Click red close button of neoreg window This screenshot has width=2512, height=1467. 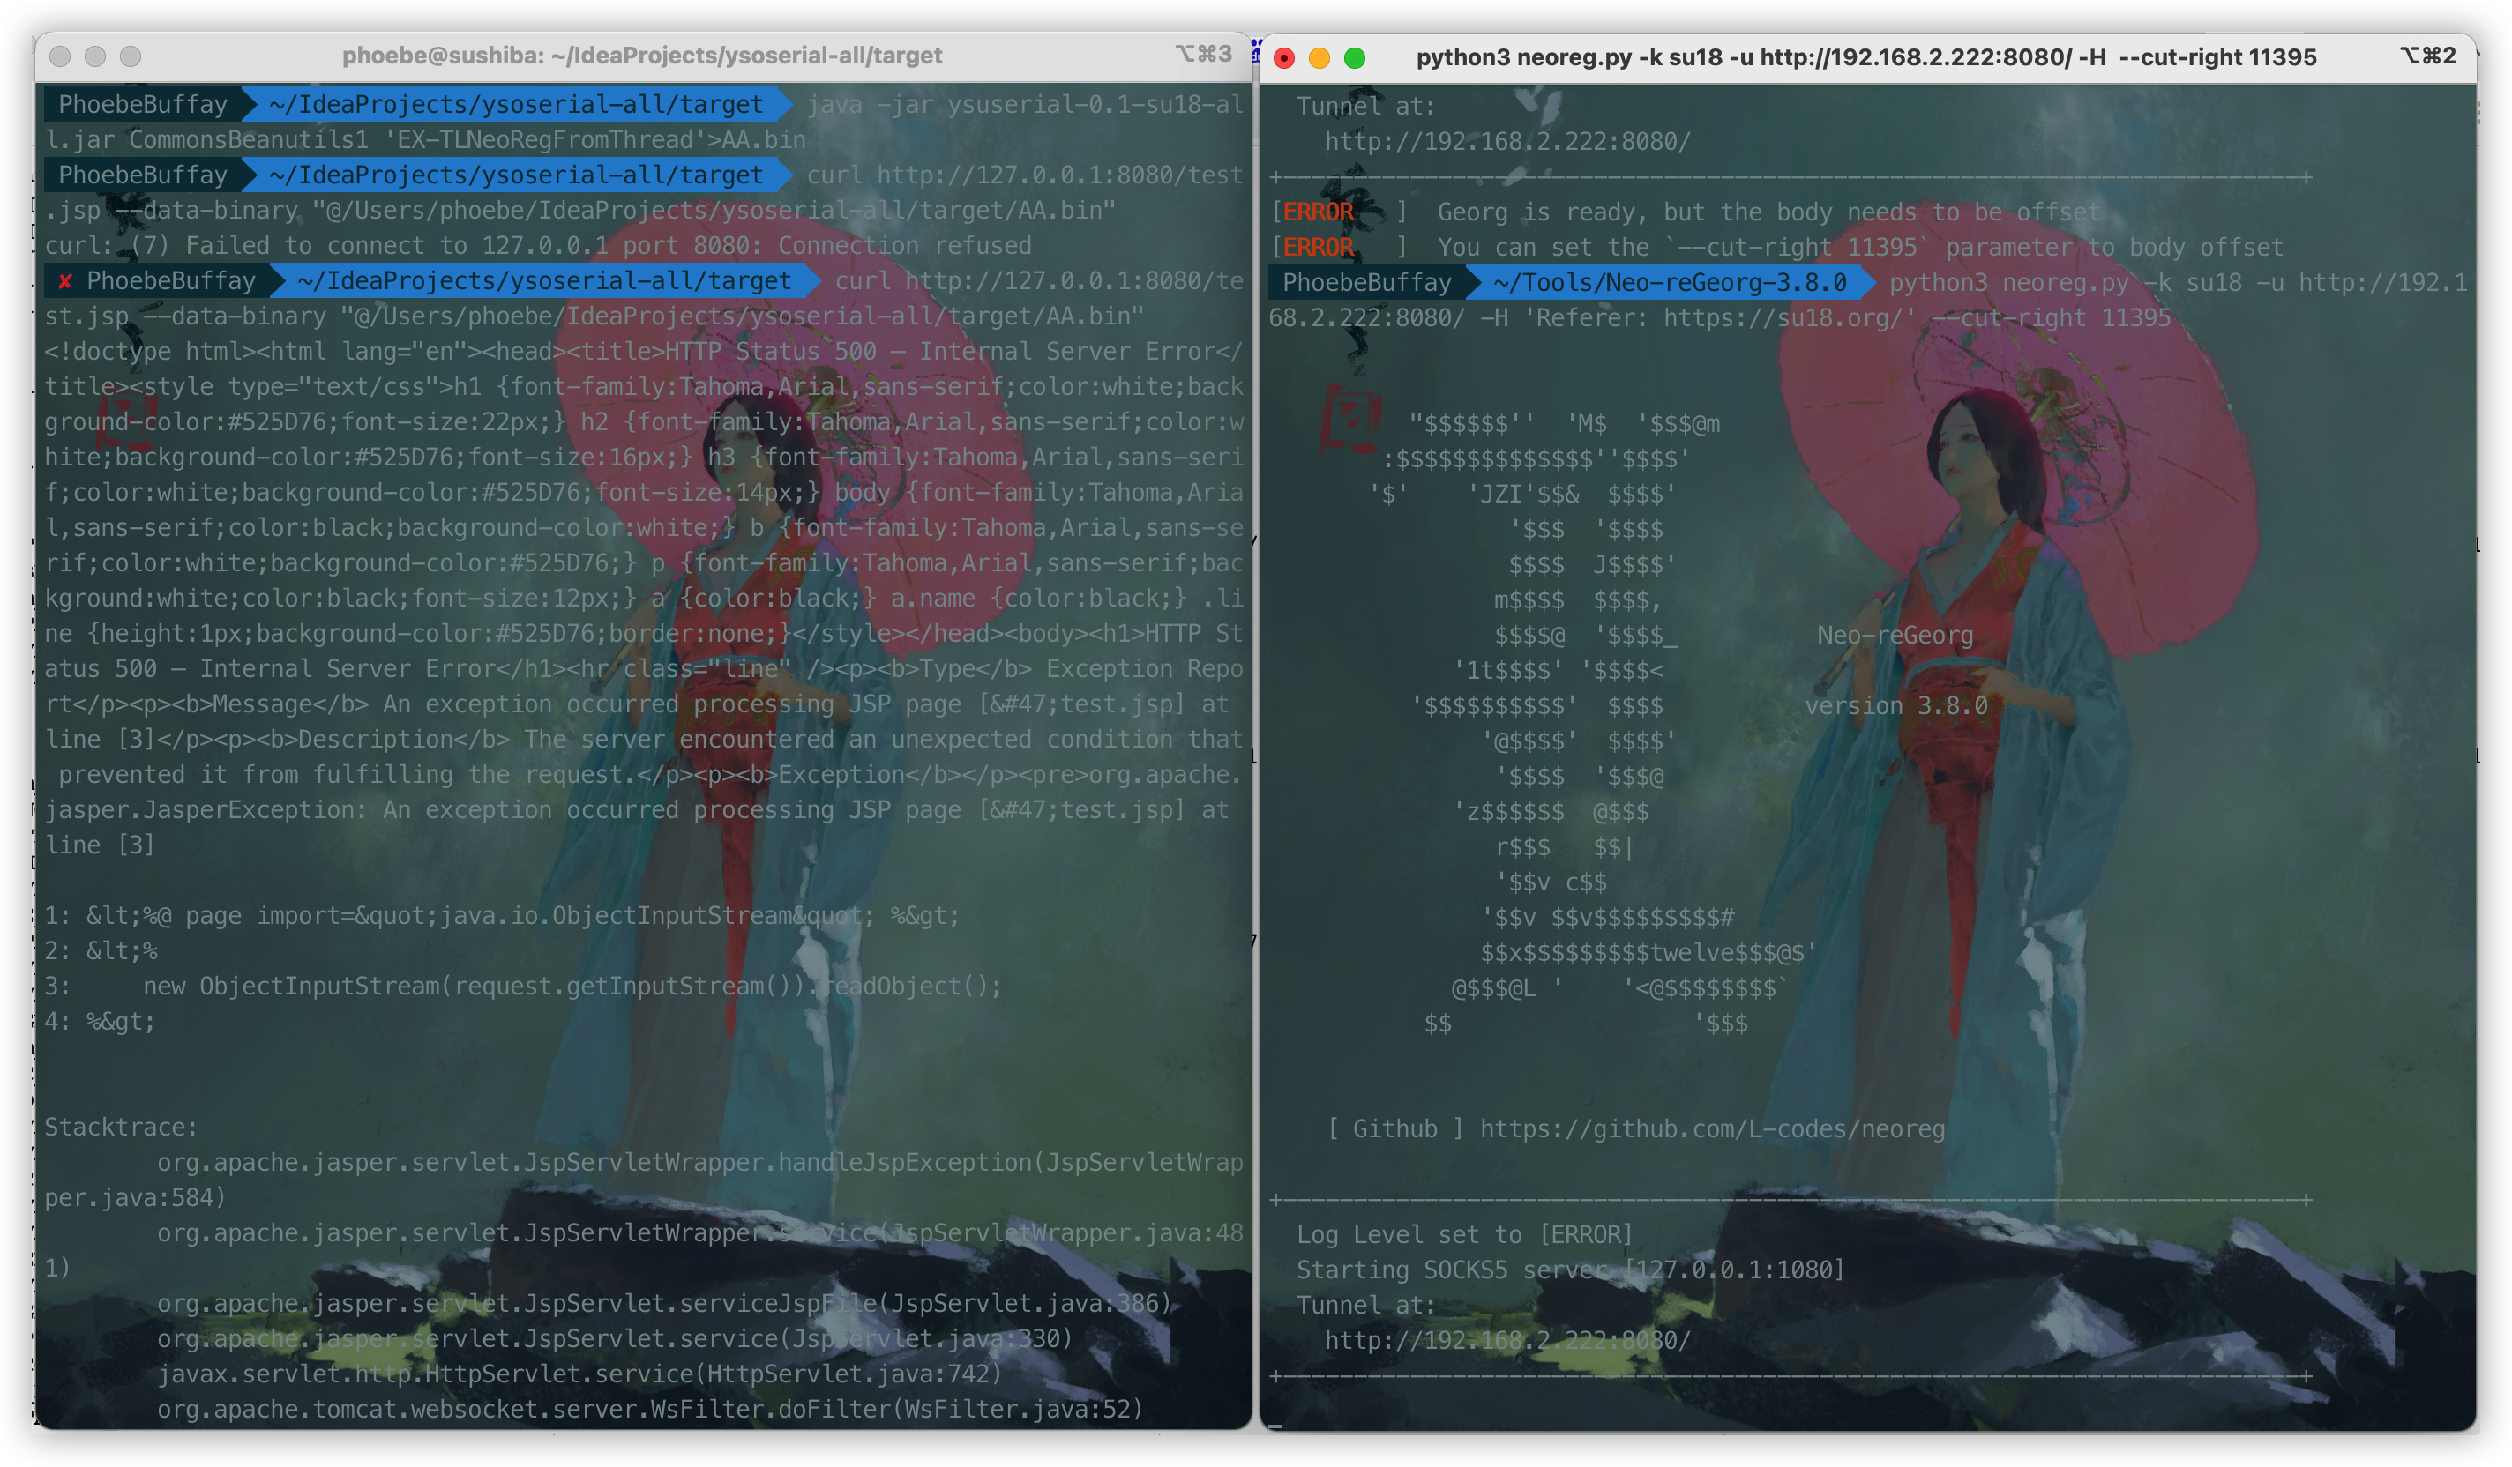pos(1284,58)
